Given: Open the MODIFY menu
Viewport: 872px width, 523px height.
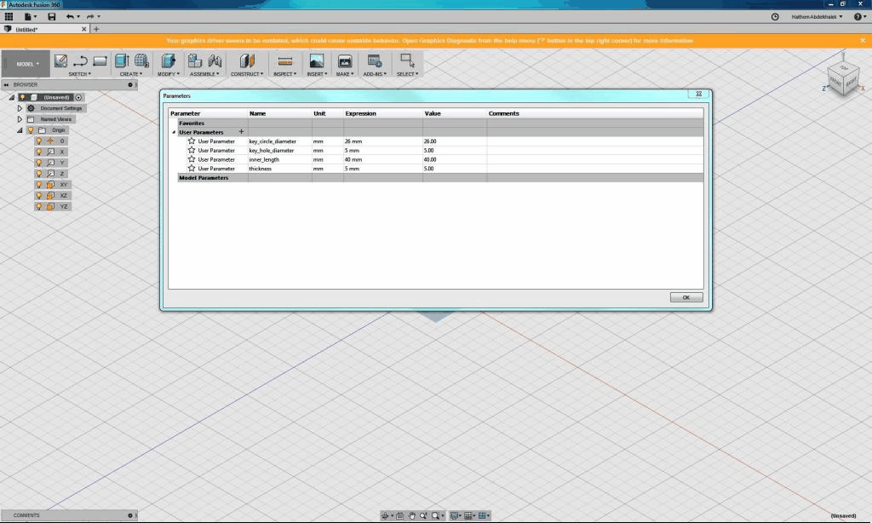Looking at the screenshot, I should click(169, 74).
